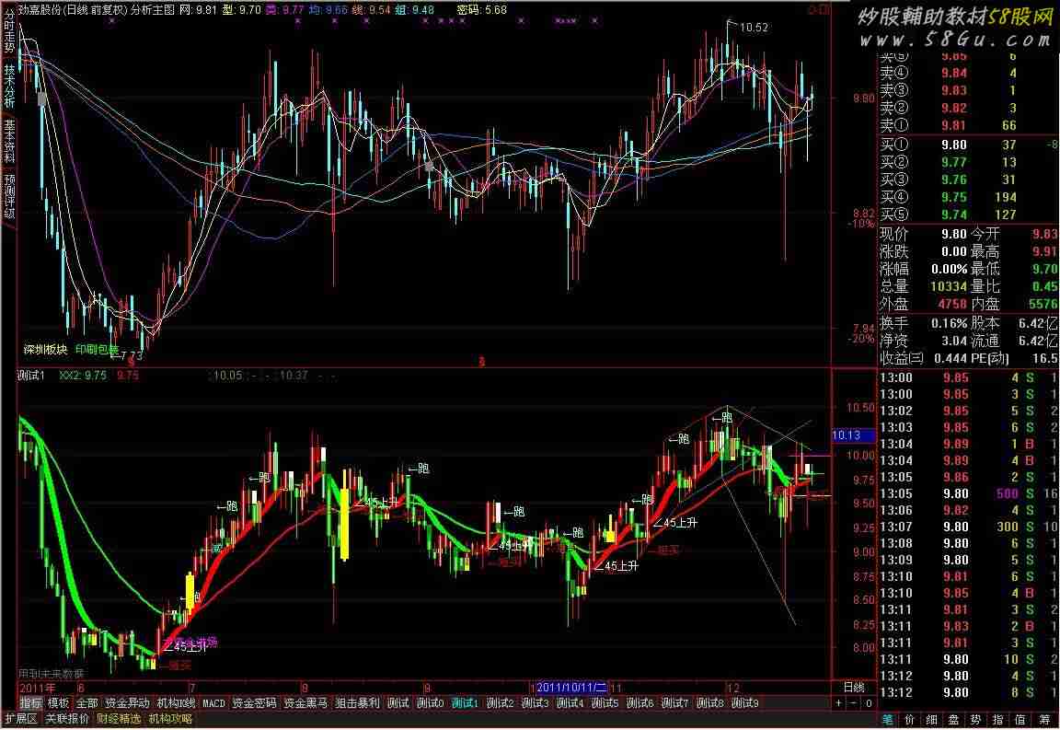This screenshot has height=730, width=1060.
Task: Click the 2011/10/11 date marker on timeline
Action: (572, 688)
